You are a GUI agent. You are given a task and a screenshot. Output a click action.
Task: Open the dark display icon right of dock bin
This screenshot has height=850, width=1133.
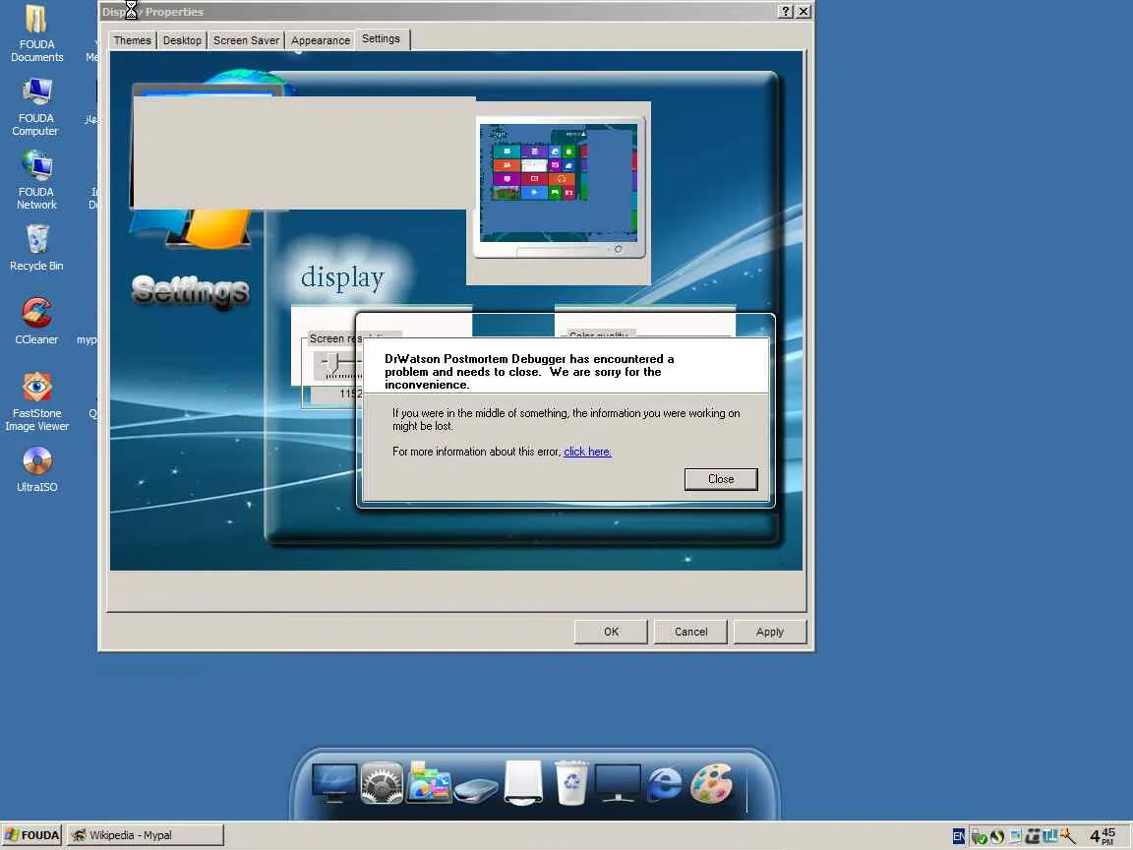(618, 783)
